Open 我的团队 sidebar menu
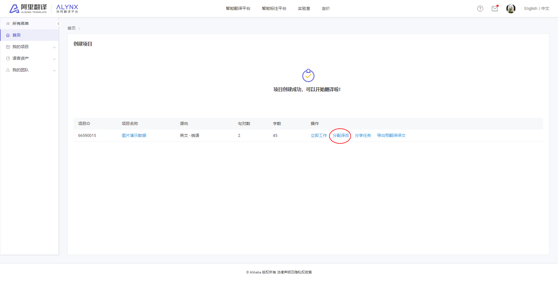This screenshot has width=558, height=281. point(29,70)
